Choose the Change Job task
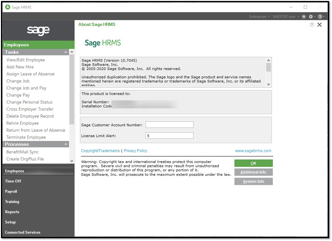This screenshot has height=241, width=332. pyautogui.click(x=18, y=81)
